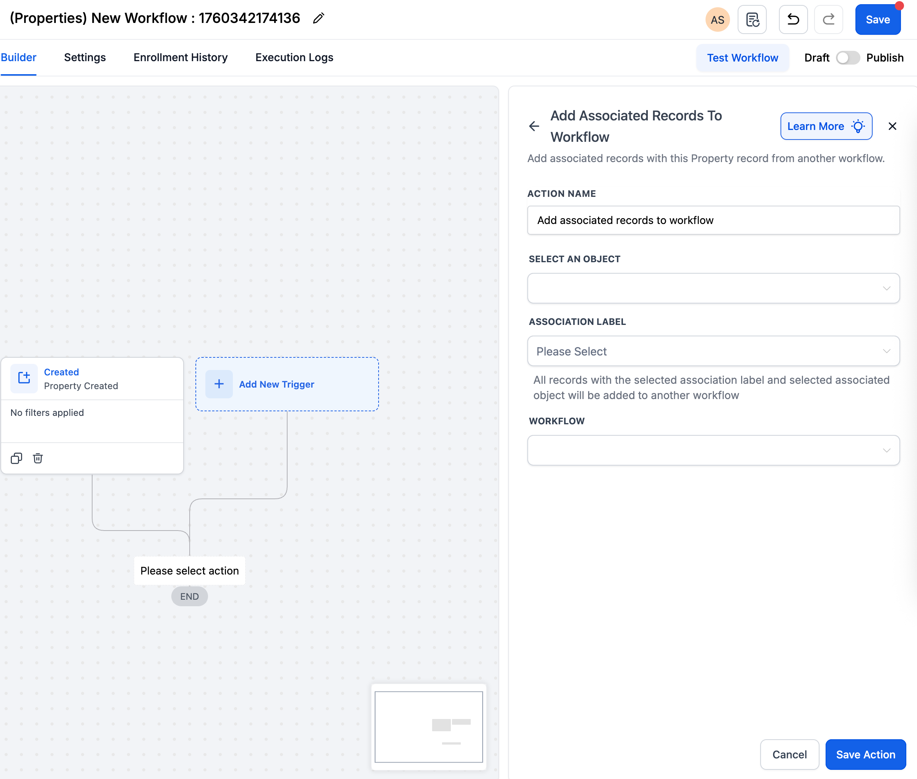The image size is (917, 779).
Task: Go to Execution Logs tab
Action: tap(294, 57)
